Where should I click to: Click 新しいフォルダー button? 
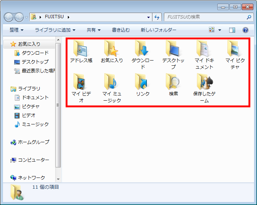pyautogui.click(x=158, y=30)
